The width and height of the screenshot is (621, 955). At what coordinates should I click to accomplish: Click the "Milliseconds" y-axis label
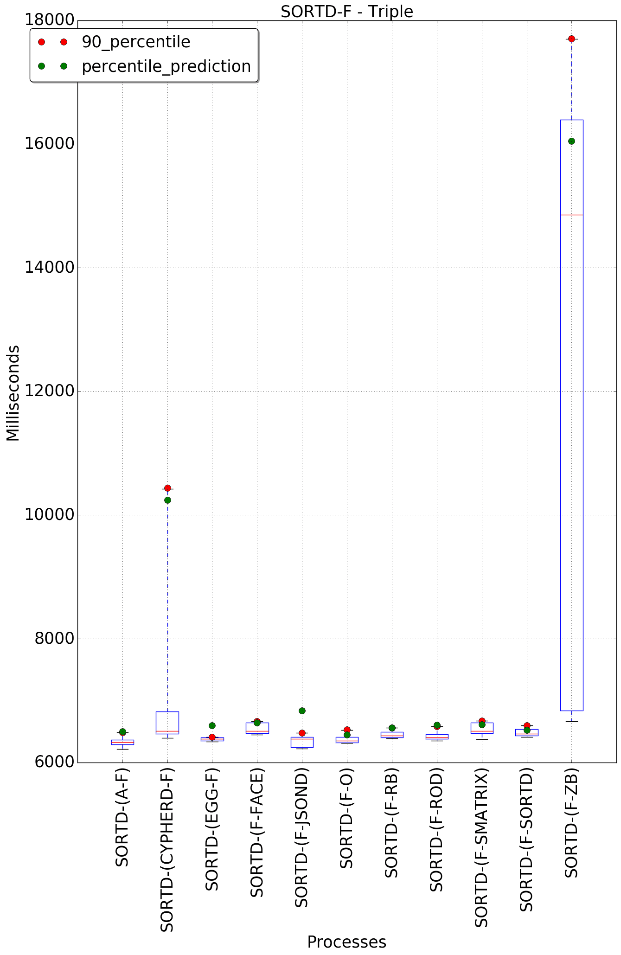click(x=13, y=393)
